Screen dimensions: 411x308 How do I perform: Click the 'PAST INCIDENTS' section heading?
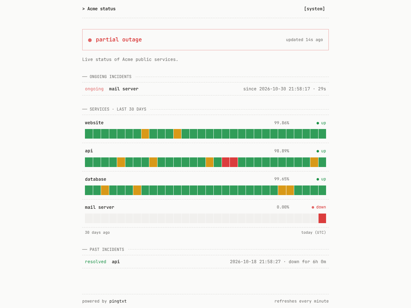click(107, 249)
